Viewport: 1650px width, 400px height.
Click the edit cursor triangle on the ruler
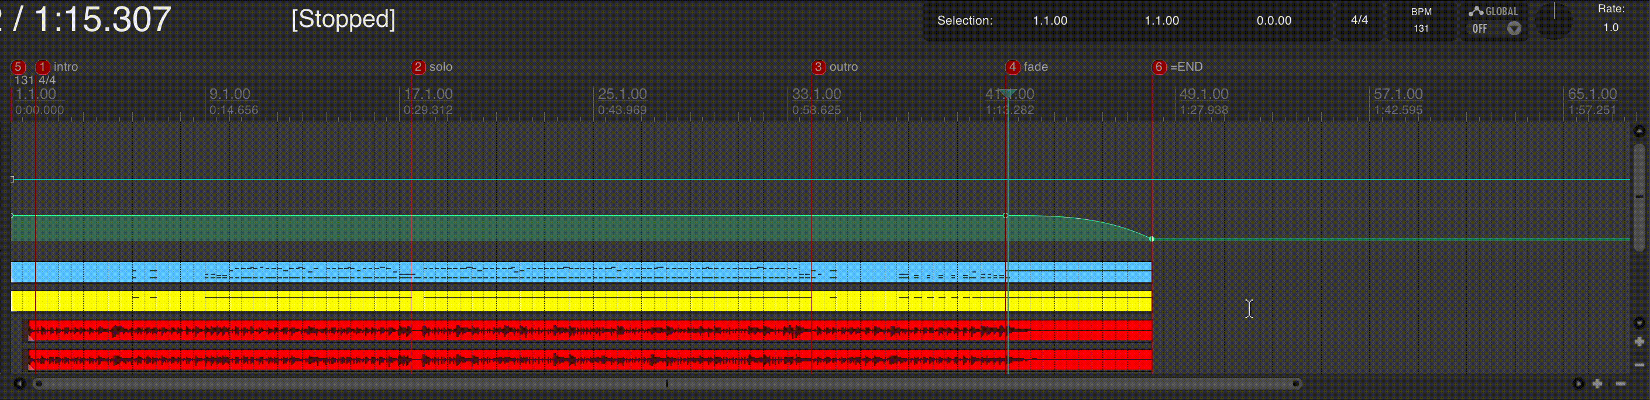point(1008,94)
